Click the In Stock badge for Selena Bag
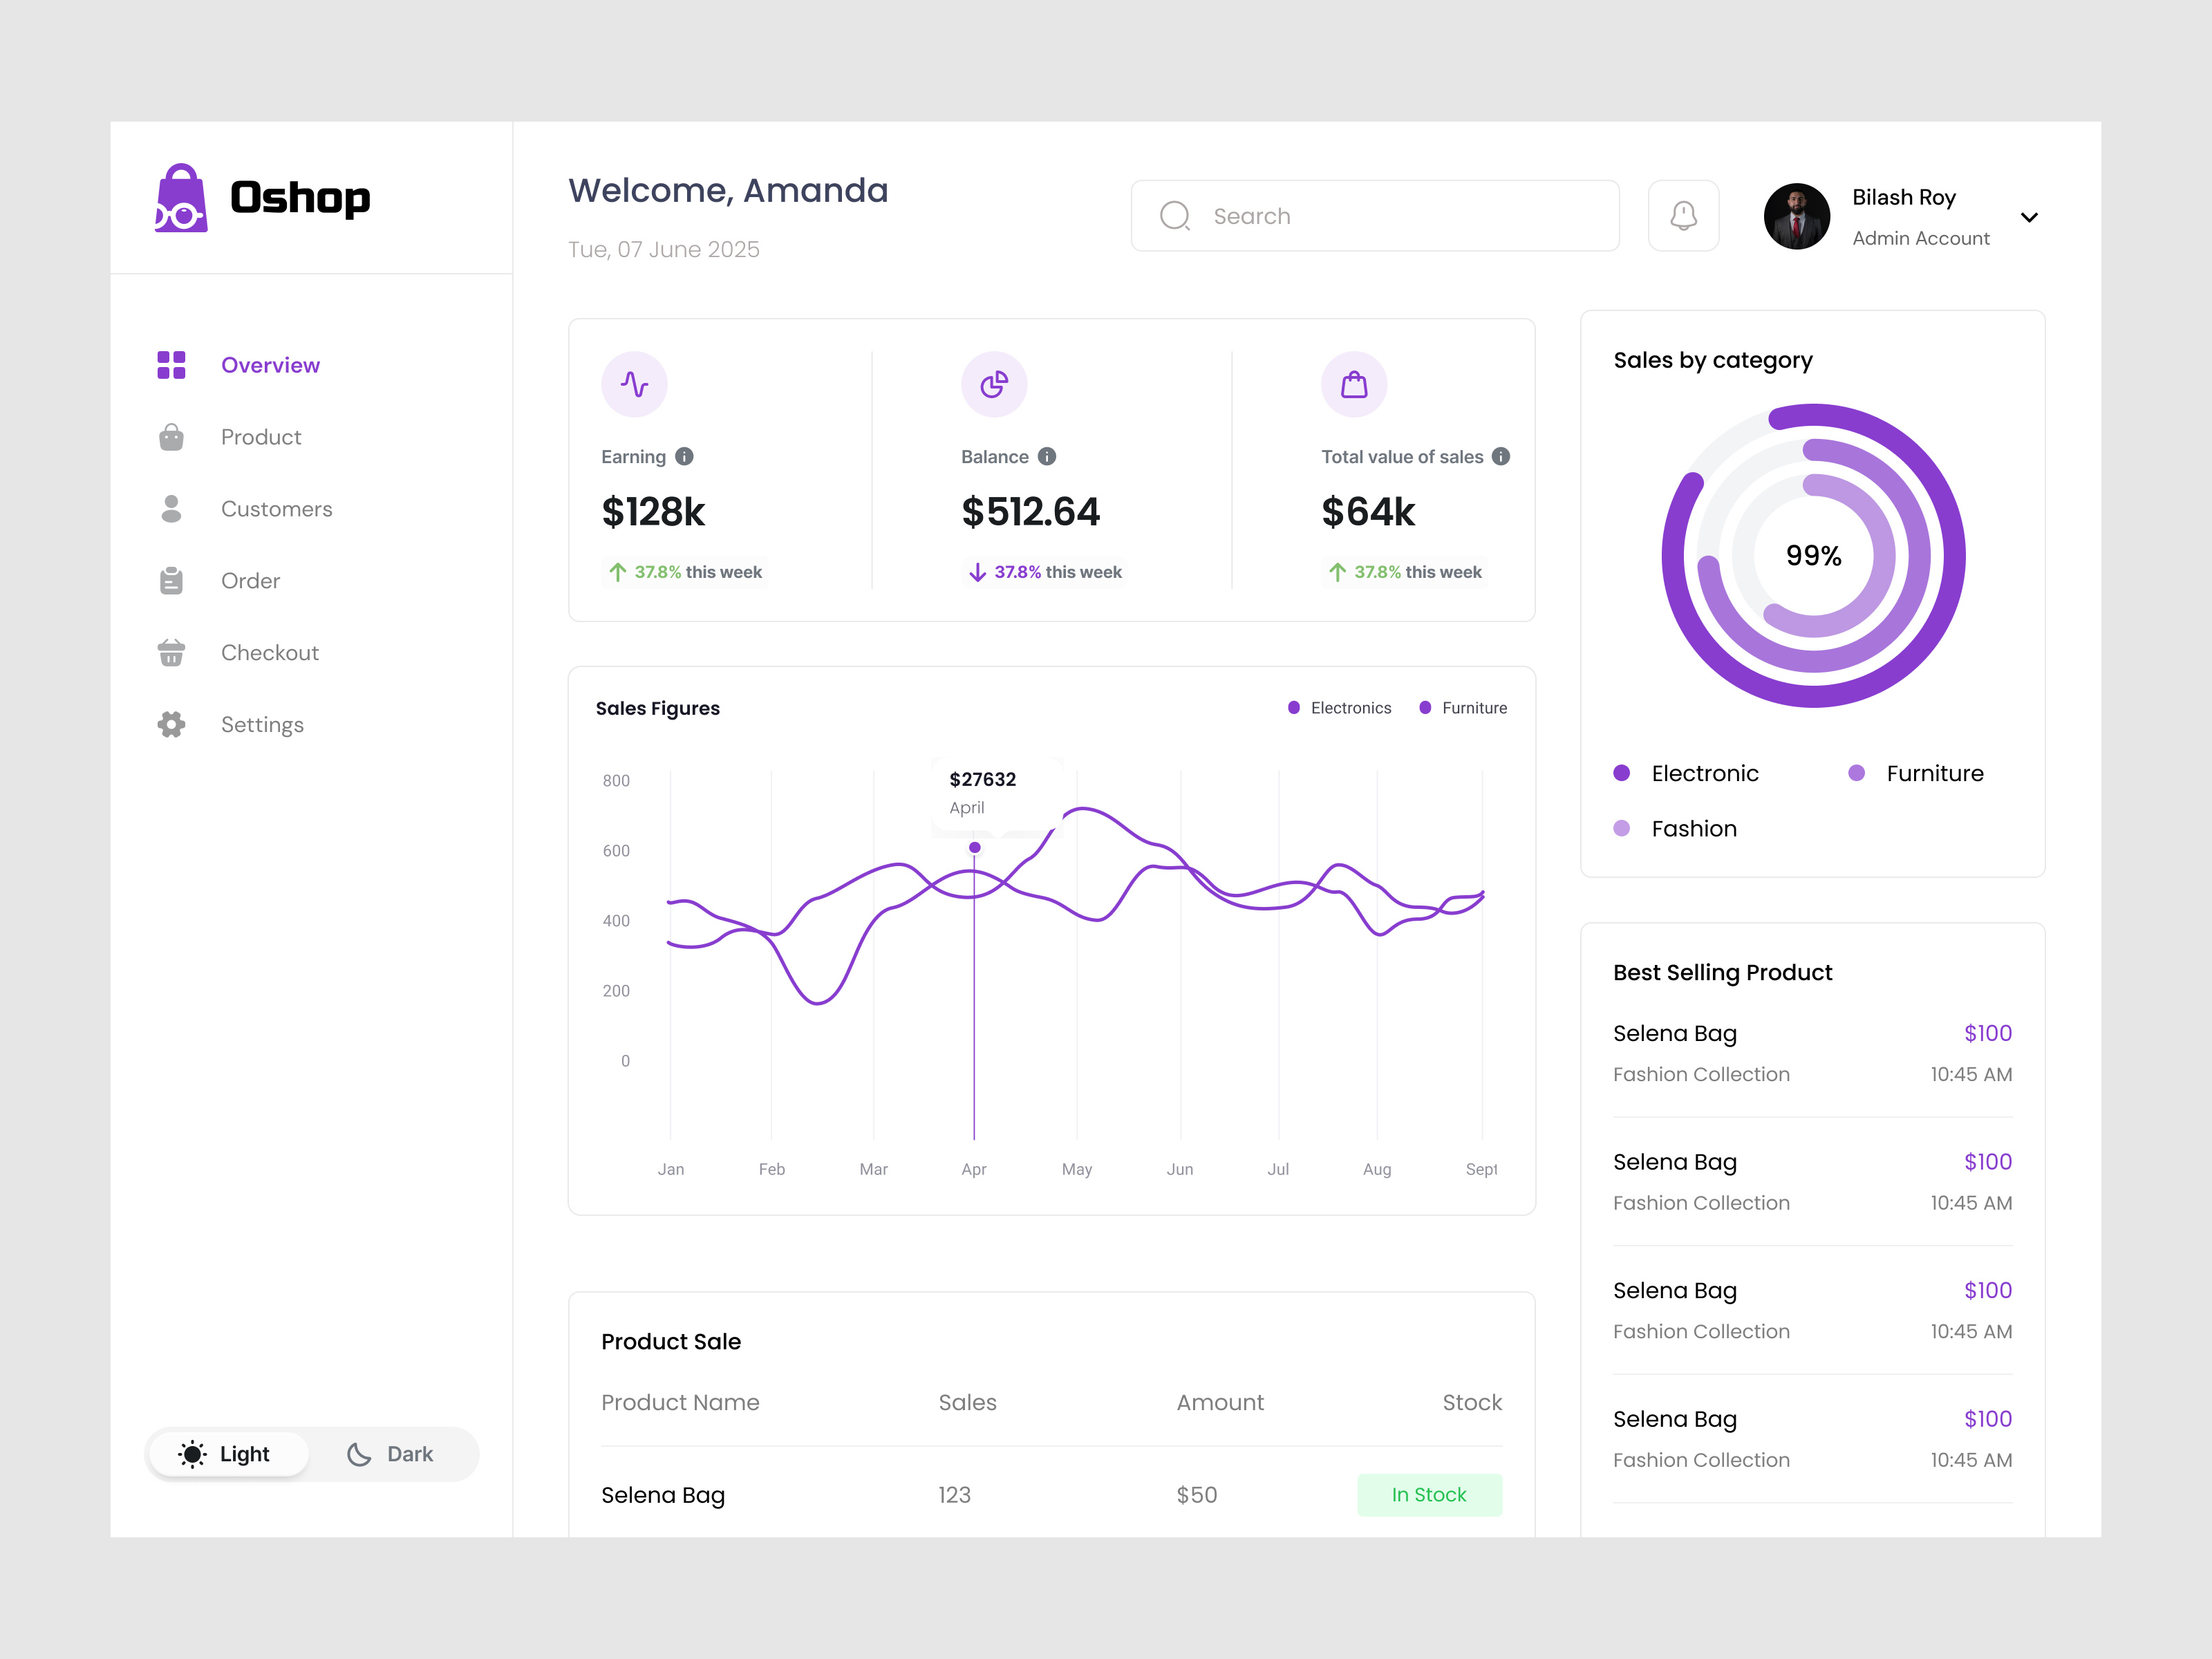 coord(1429,1494)
